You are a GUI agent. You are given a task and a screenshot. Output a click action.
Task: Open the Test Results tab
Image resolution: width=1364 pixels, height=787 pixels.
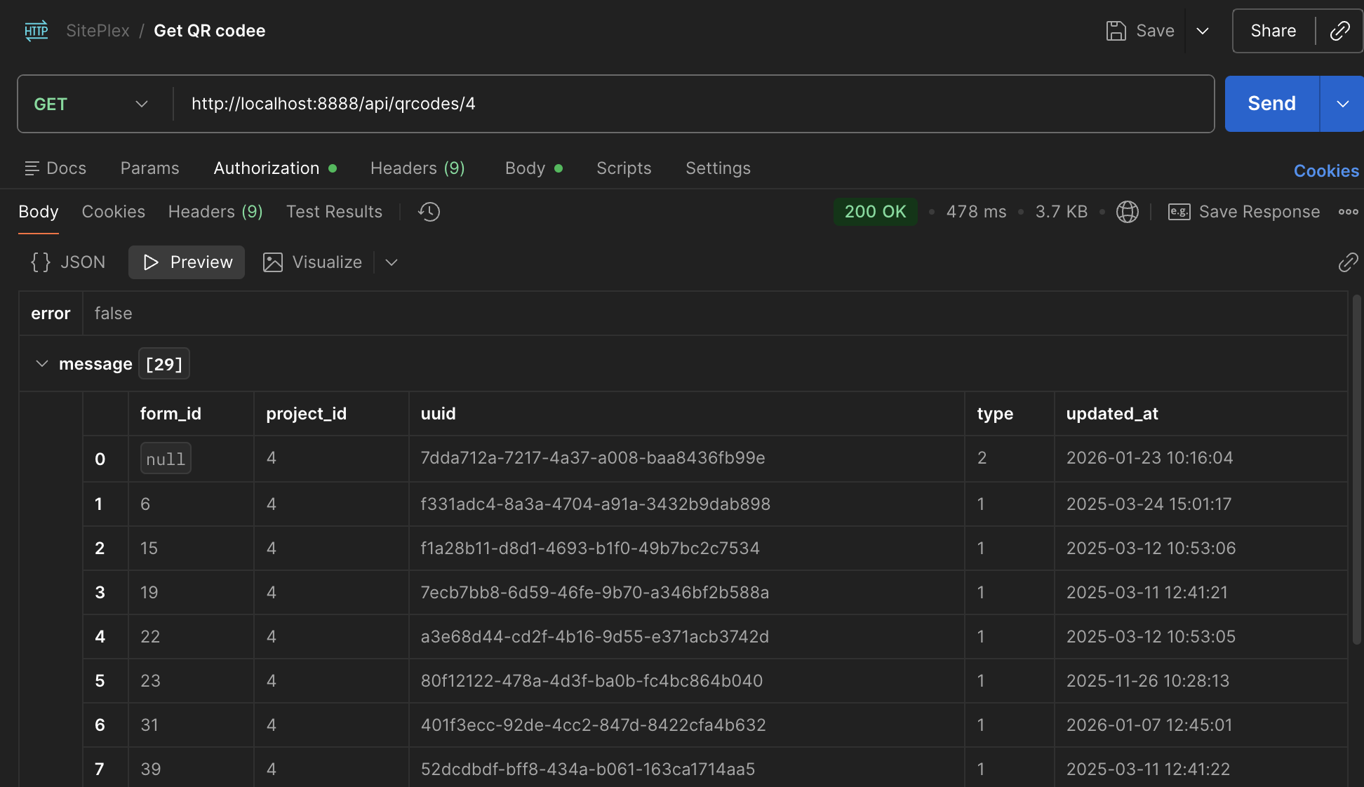click(x=334, y=211)
